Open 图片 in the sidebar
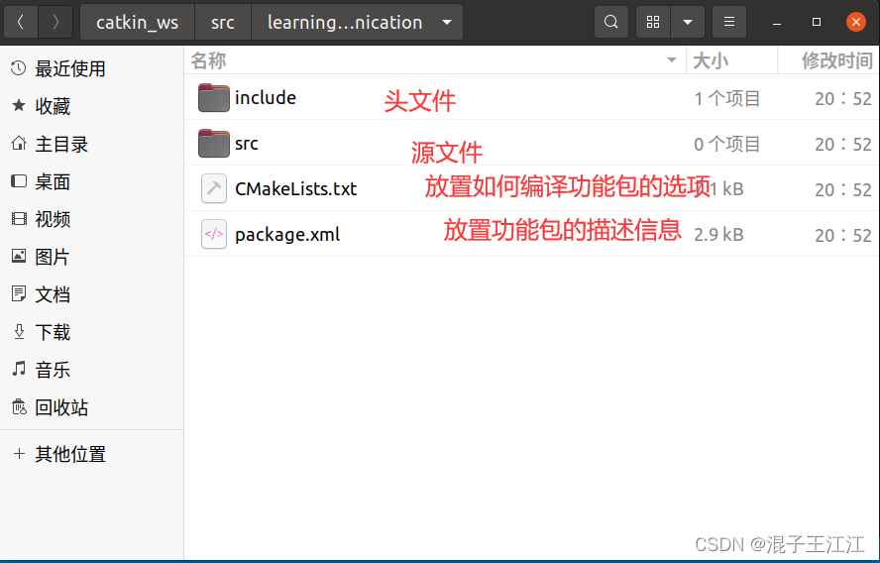 click(53, 257)
